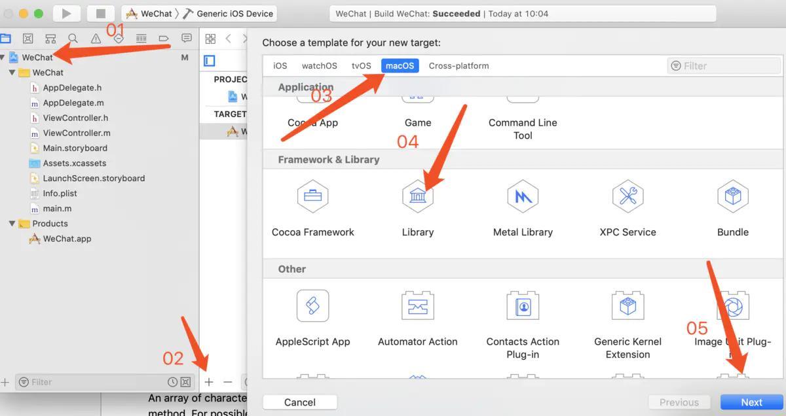Run the WeChat build with Play button
This screenshot has height=416, width=786.
tap(65, 14)
